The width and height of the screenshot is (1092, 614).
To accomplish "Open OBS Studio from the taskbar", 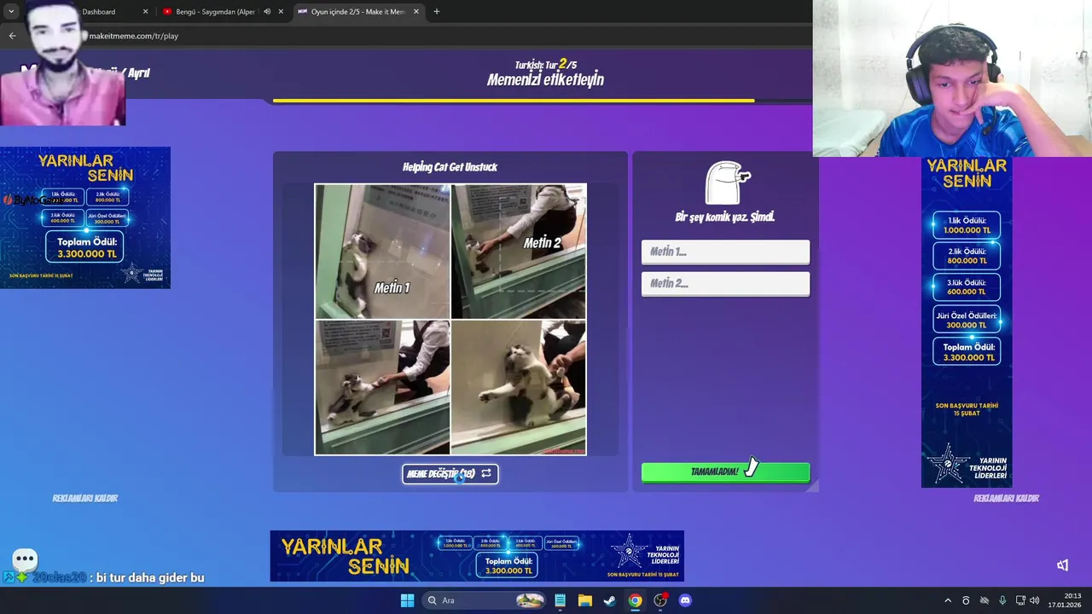I will click(659, 600).
